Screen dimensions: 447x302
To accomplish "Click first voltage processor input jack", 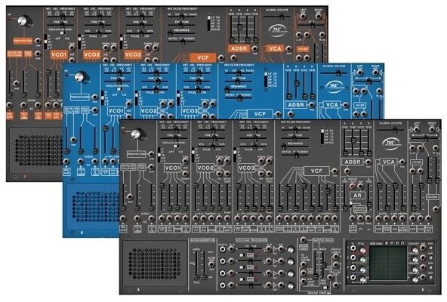I will (222, 249).
